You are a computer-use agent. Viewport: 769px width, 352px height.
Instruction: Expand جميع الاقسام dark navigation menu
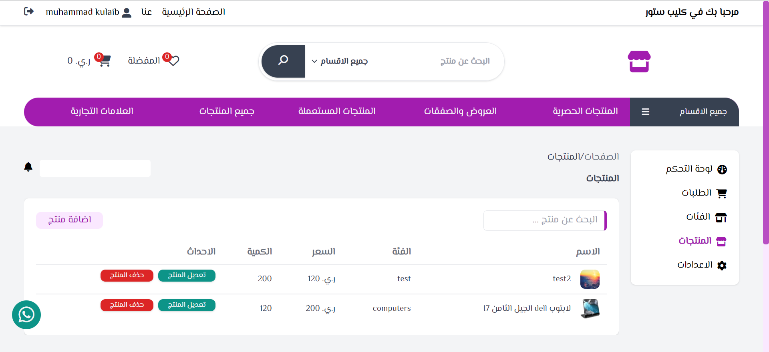(x=684, y=112)
